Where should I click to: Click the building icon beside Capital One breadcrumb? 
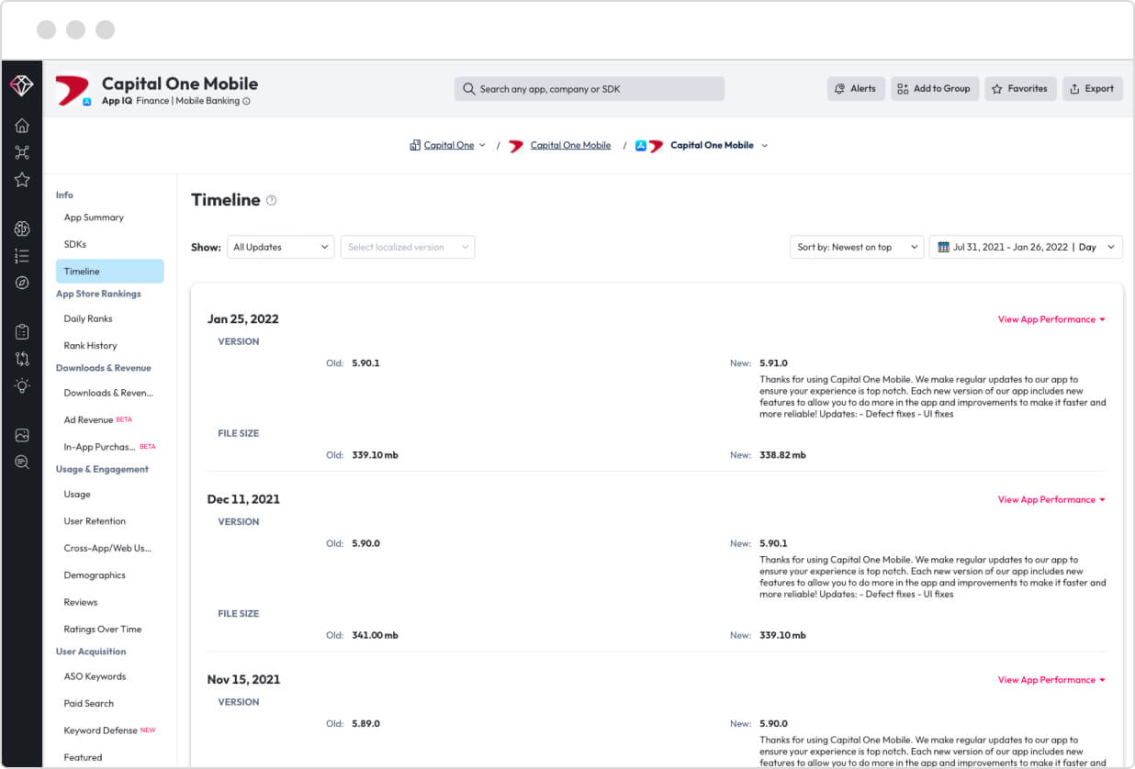point(415,145)
